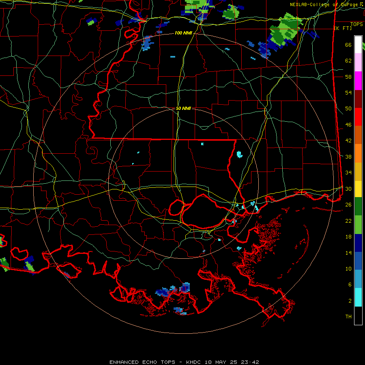Click the "6" legend label
Viewport: 365px width, 365px height.
350,284
